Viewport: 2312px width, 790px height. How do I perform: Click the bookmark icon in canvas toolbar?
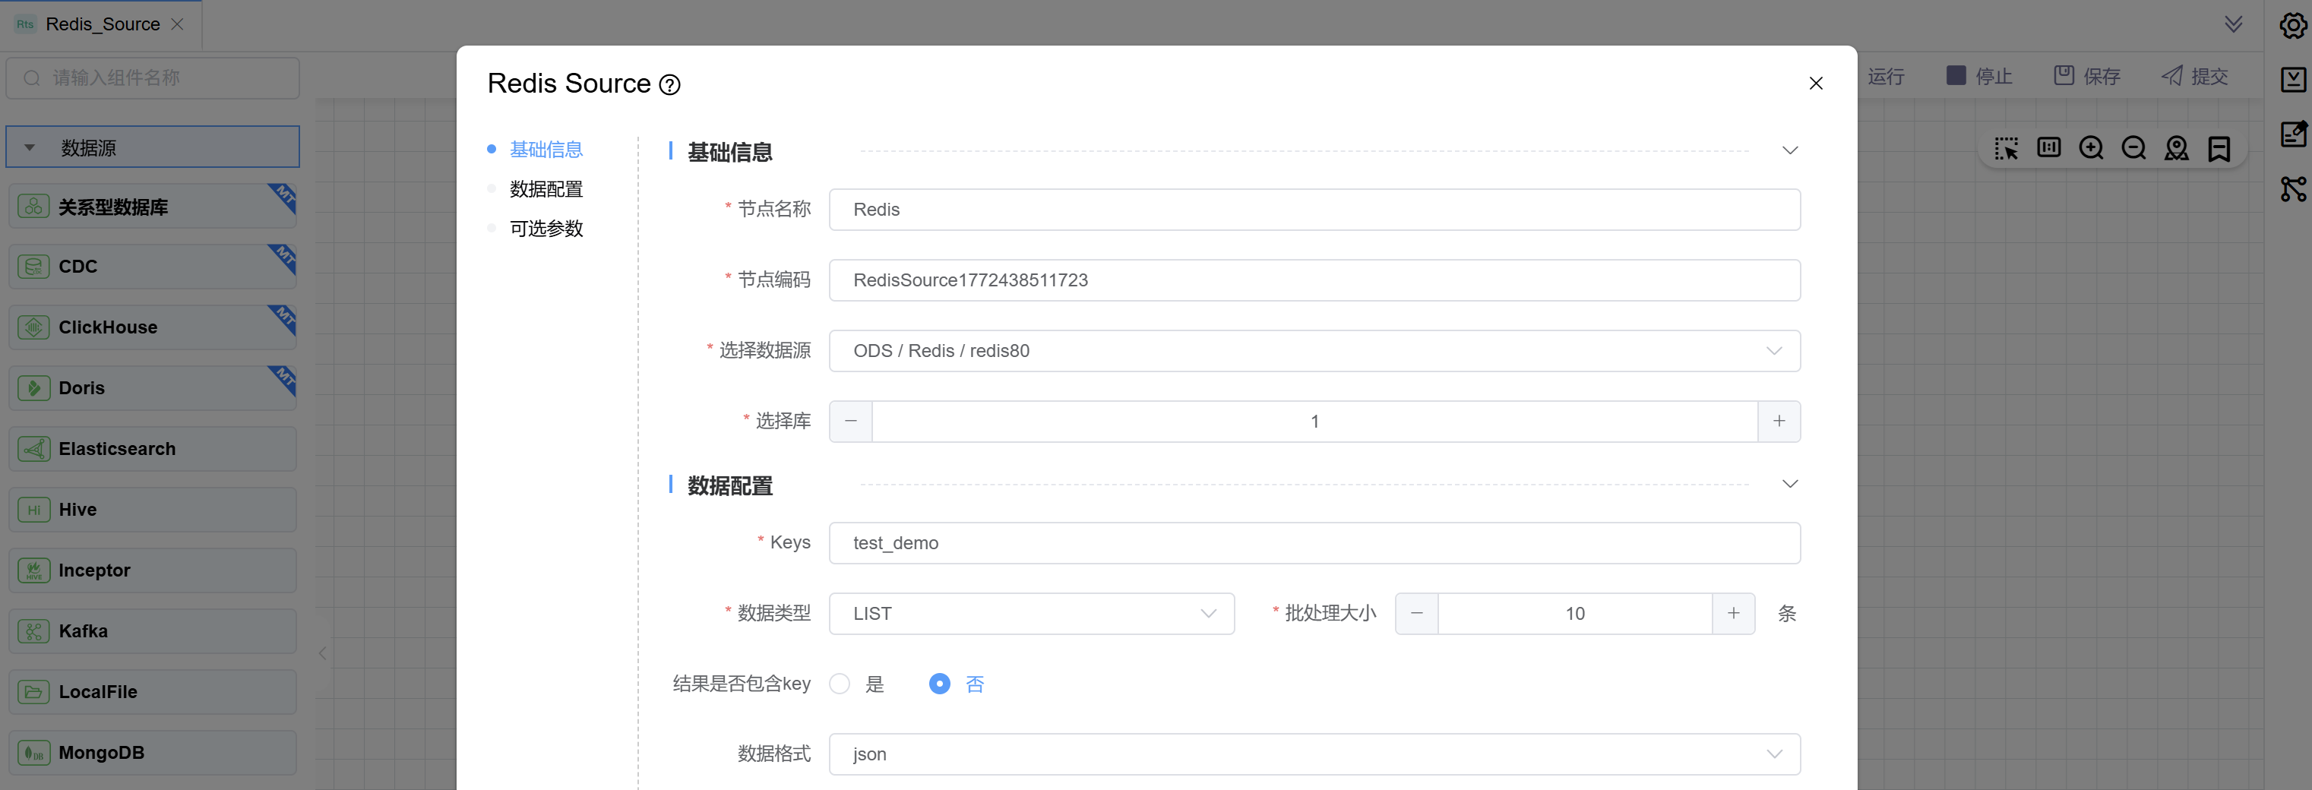[2219, 148]
